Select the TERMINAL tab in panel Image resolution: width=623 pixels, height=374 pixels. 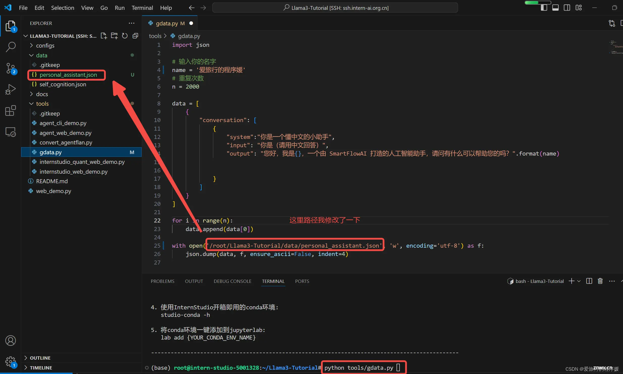[x=273, y=281]
